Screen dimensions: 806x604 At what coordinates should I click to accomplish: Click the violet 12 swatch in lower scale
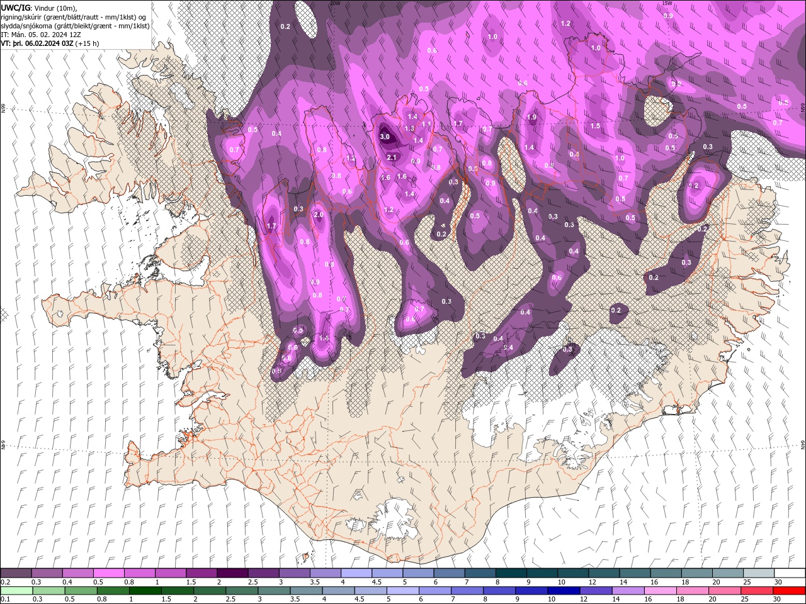[x=595, y=591]
